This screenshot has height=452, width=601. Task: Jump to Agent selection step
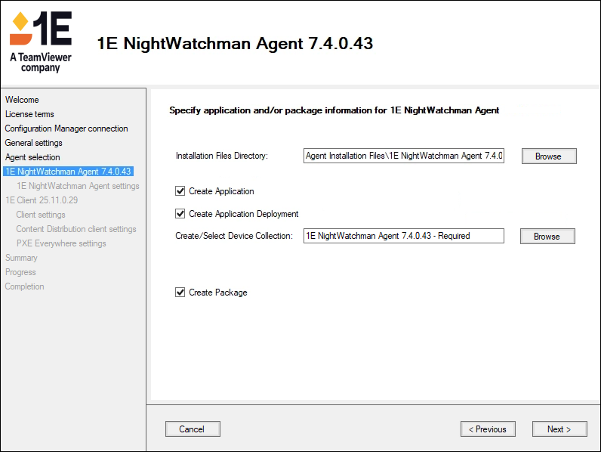pos(32,157)
